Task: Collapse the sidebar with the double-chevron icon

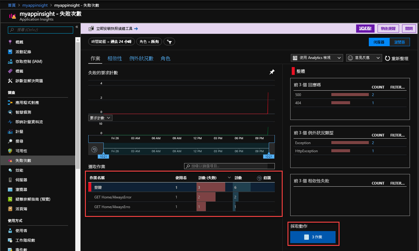Action: 77,27
